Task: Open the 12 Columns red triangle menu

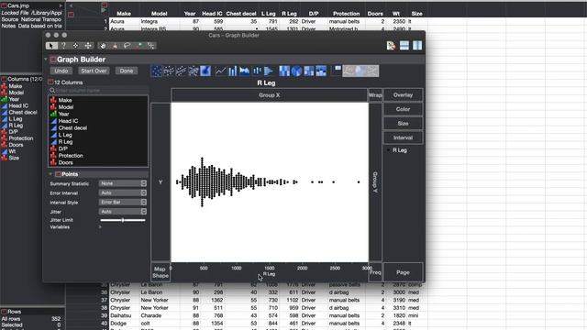Action: tap(51, 82)
